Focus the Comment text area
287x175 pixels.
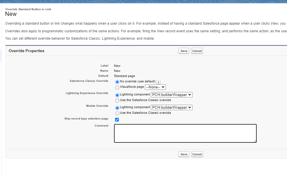pos(185,133)
